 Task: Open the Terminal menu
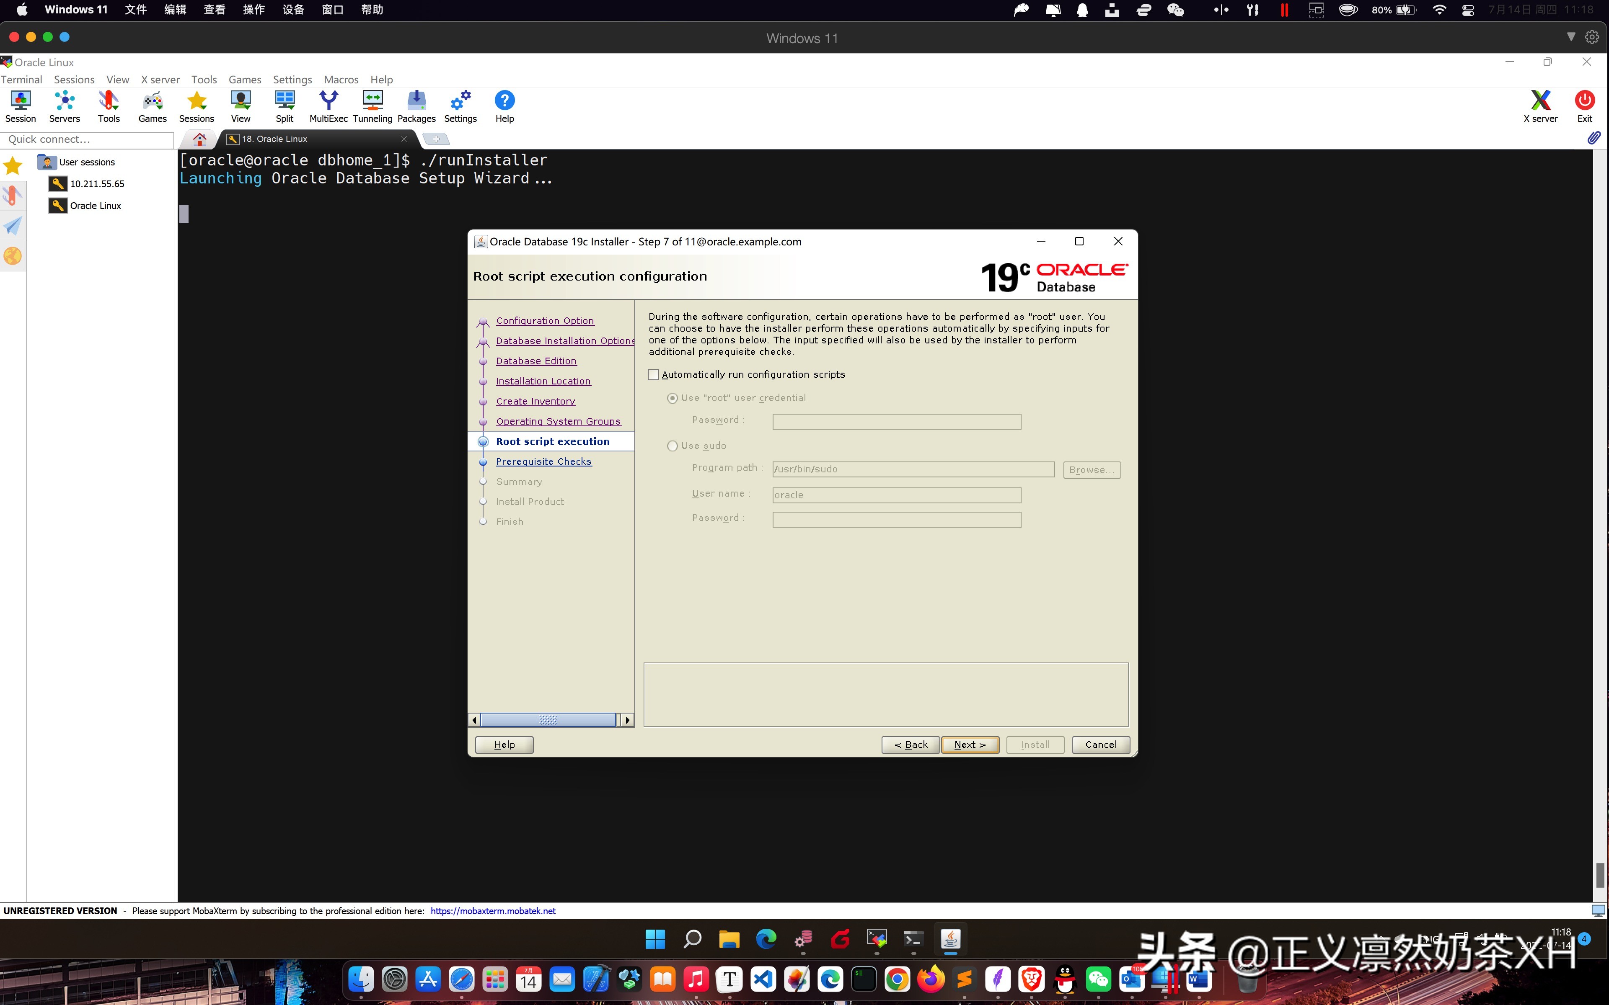[x=21, y=79]
